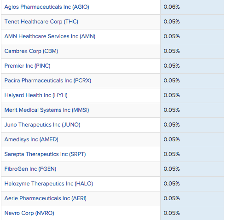The image size is (226, 220).
Task: Click Sarepta Therapeutics Inc (SRPT)
Action: click(45, 154)
